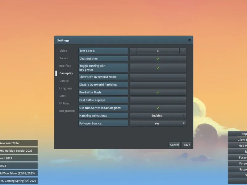
Task: Toggle the Chat Bubbles checkbox
Action: click(158, 59)
